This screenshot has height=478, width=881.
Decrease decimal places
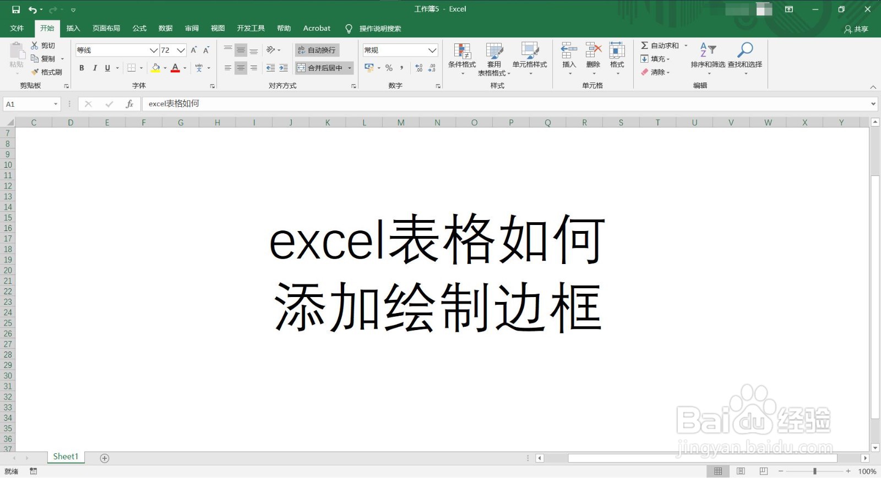432,68
